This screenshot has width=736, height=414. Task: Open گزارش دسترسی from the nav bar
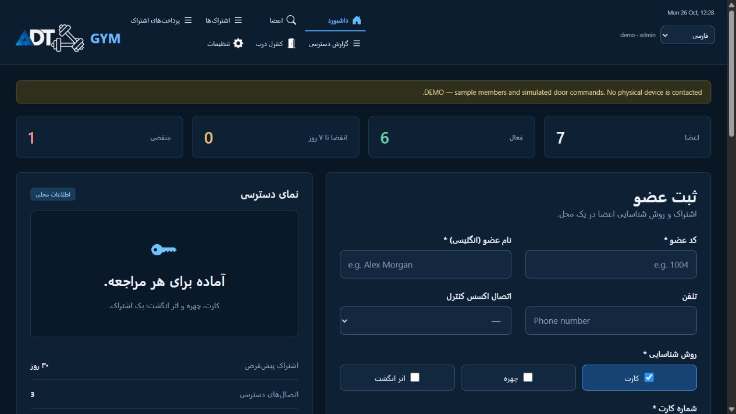pyautogui.click(x=335, y=44)
